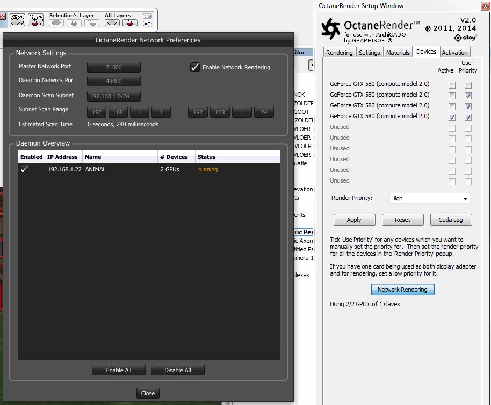Uncheck Enable Network Rendering
Viewport: 491px width, 405px height.
tap(195, 67)
